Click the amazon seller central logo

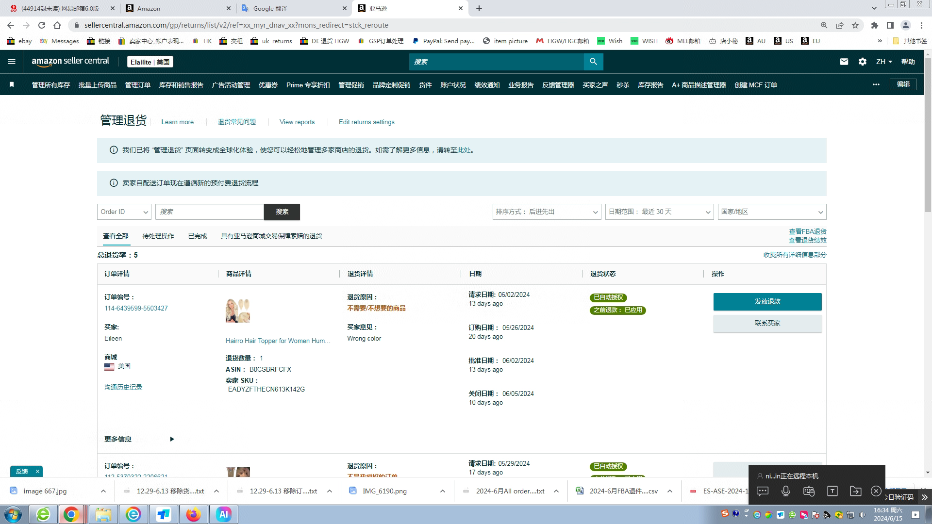(x=70, y=62)
